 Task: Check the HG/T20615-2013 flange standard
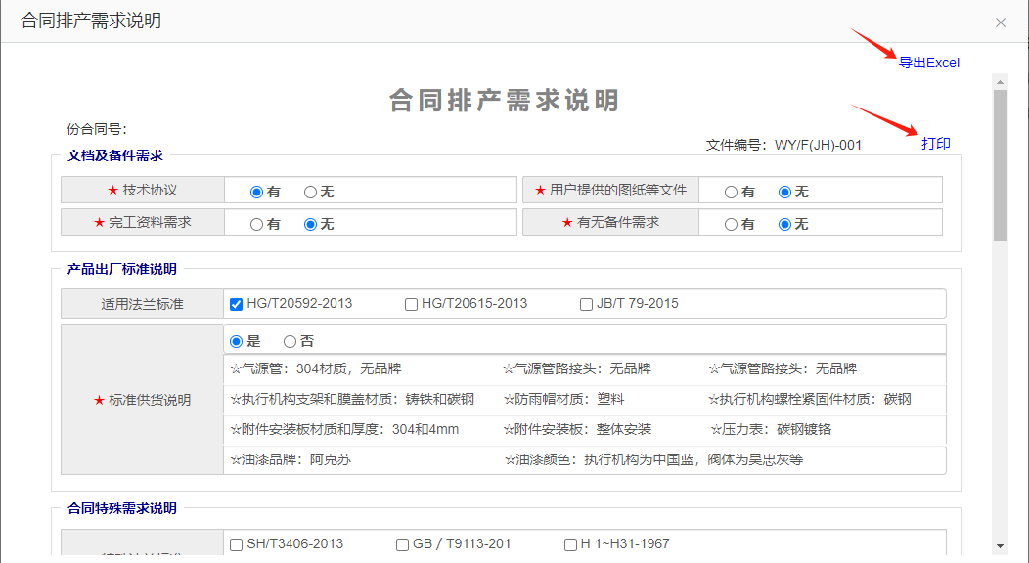[411, 304]
